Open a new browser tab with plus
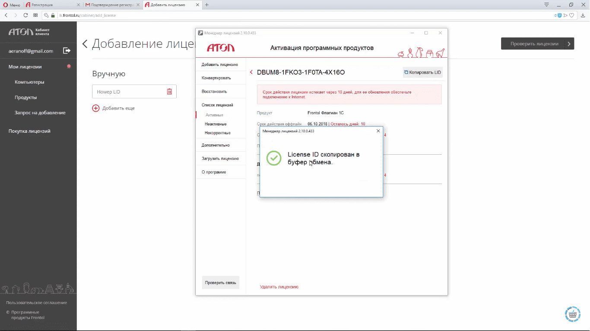Image resolution: width=590 pixels, height=331 pixels. 207,5
